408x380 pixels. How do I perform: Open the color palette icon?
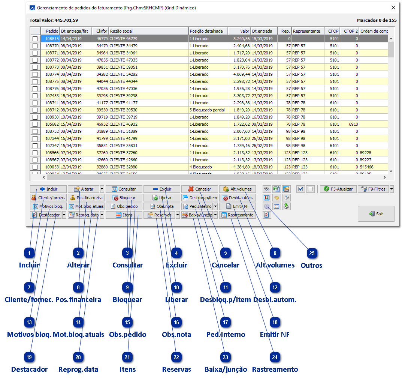click(276, 198)
